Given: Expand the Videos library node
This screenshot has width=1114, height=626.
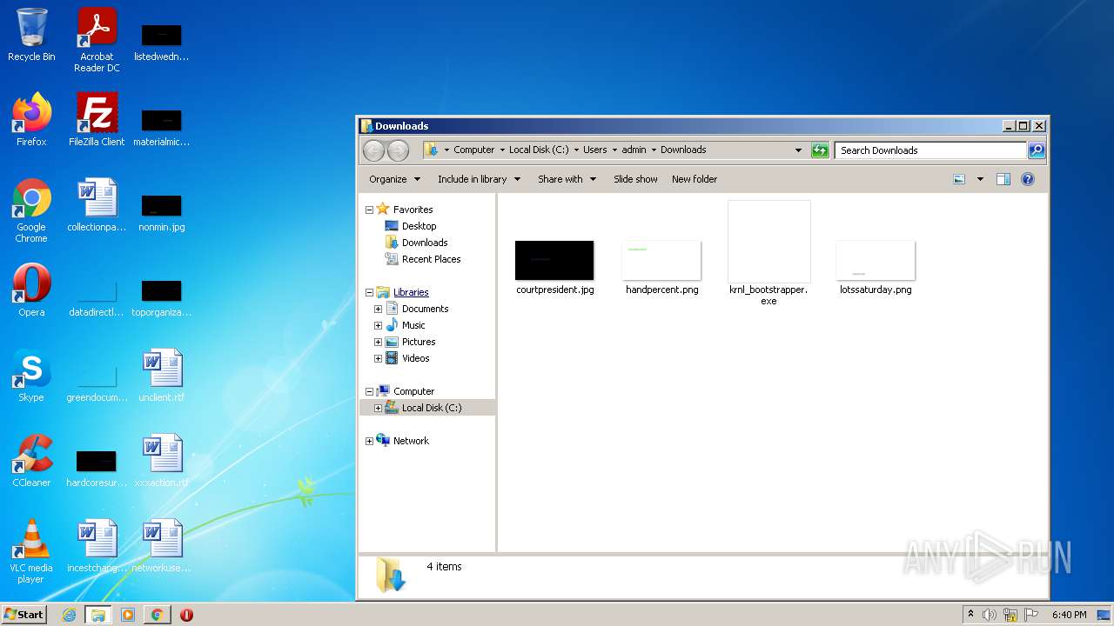Looking at the screenshot, I should pos(378,358).
